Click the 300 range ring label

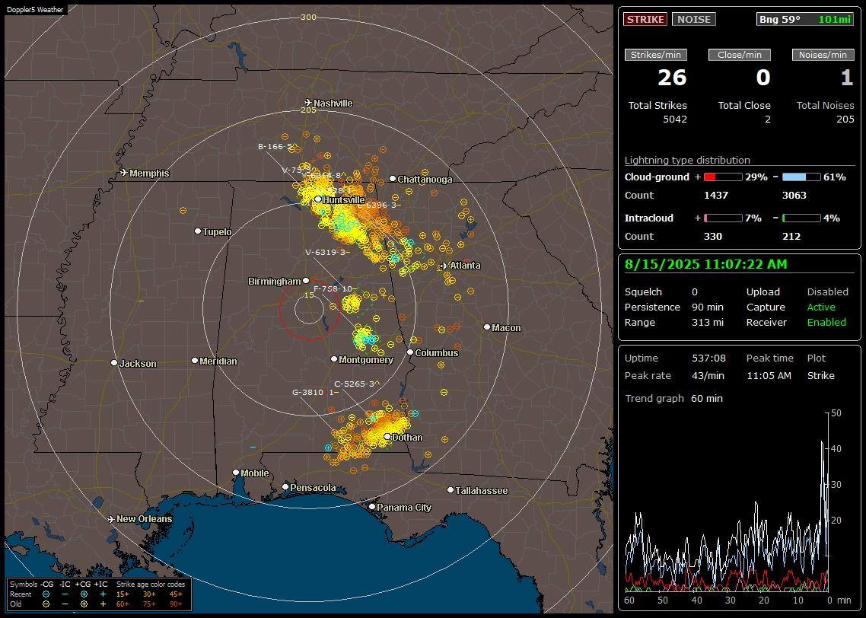(x=308, y=17)
